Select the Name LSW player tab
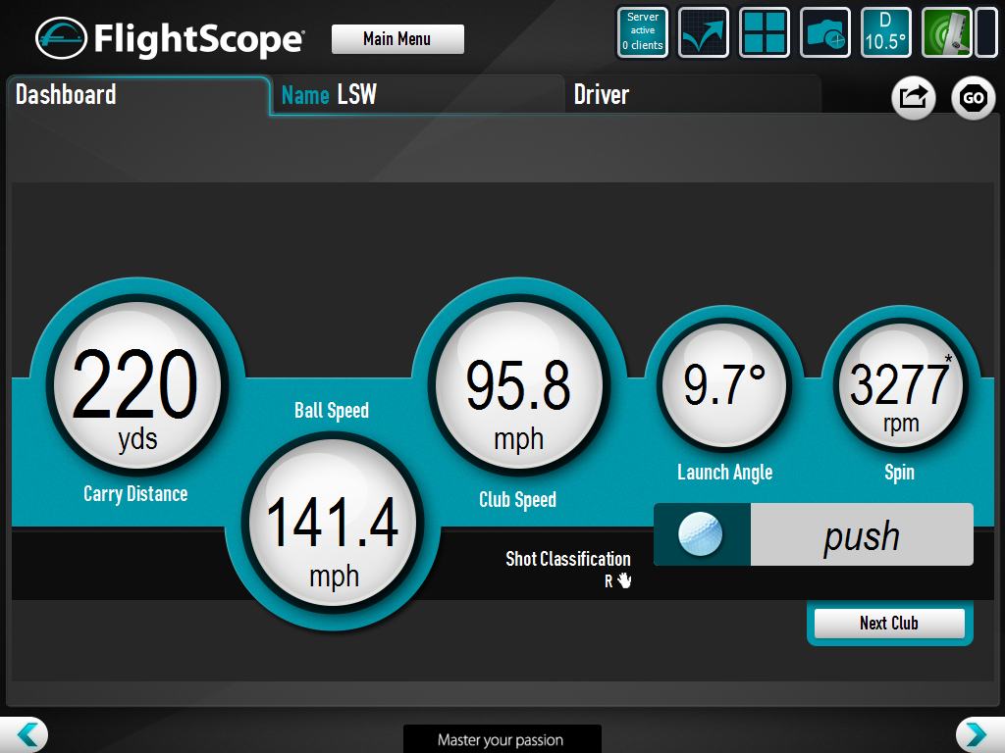This screenshot has width=1005, height=753. [x=417, y=95]
